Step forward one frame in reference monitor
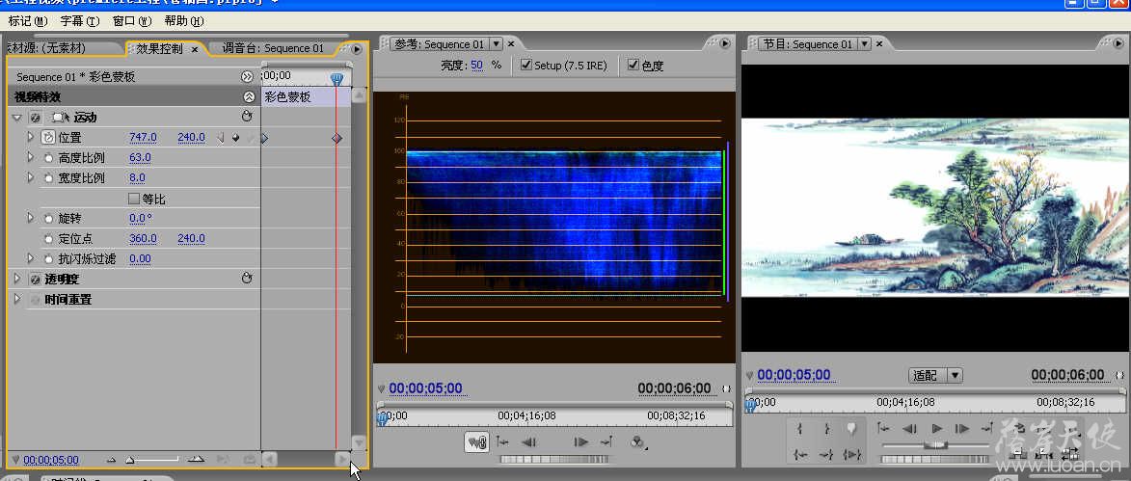1131x481 pixels. pos(580,442)
